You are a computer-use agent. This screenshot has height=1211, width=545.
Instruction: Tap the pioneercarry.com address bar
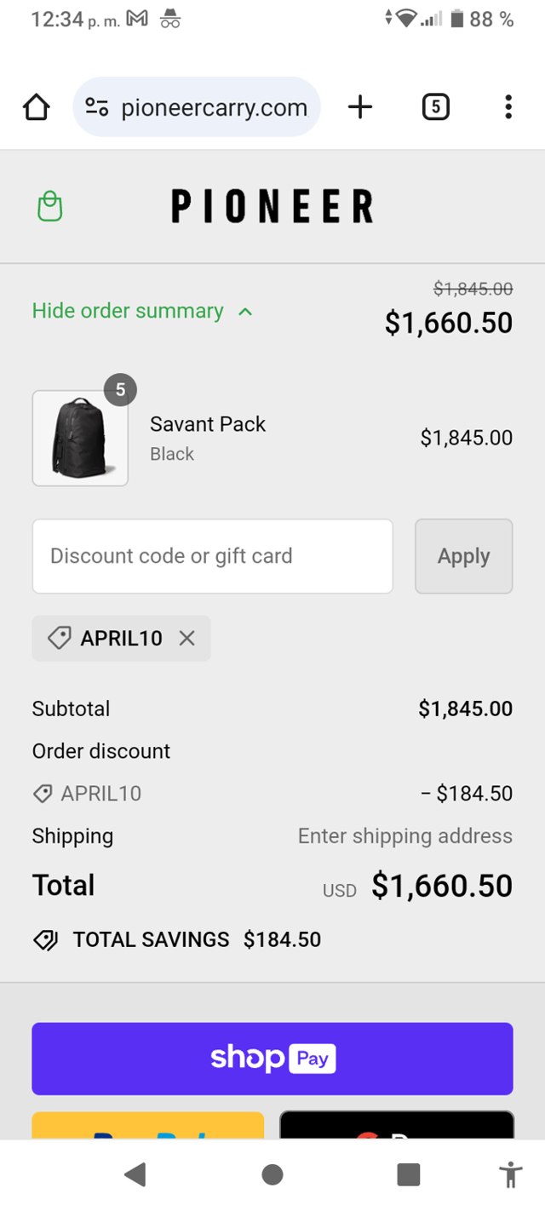[214, 107]
